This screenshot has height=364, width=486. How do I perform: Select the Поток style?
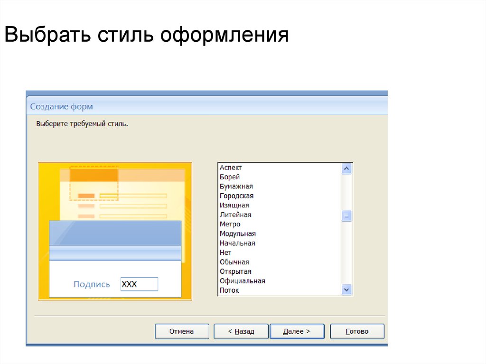pos(229,290)
